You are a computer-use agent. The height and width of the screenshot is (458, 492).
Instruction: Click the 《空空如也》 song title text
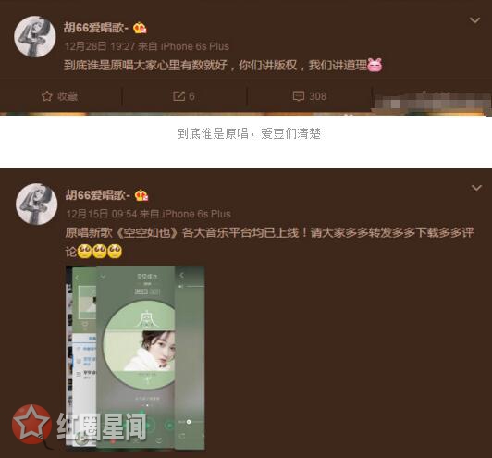[x=147, y=233]
